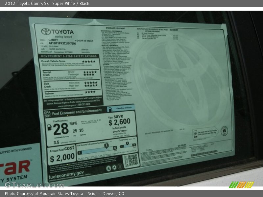Image resolution: width=263 pixels, height=197 pixels.
Task: Click the 25 city MPG value
Action: click(75, 131)
